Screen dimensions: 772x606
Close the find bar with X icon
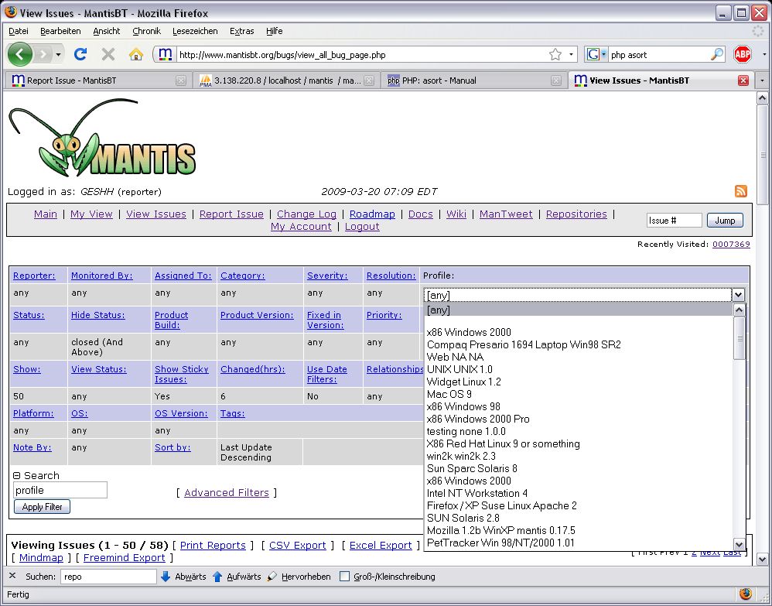(12, 577)
